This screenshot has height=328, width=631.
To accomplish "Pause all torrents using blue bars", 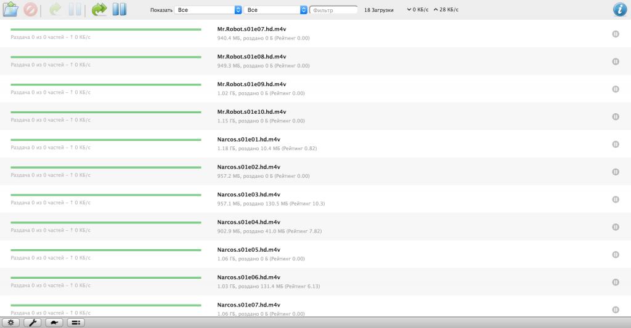I will [x=120, y=9].
